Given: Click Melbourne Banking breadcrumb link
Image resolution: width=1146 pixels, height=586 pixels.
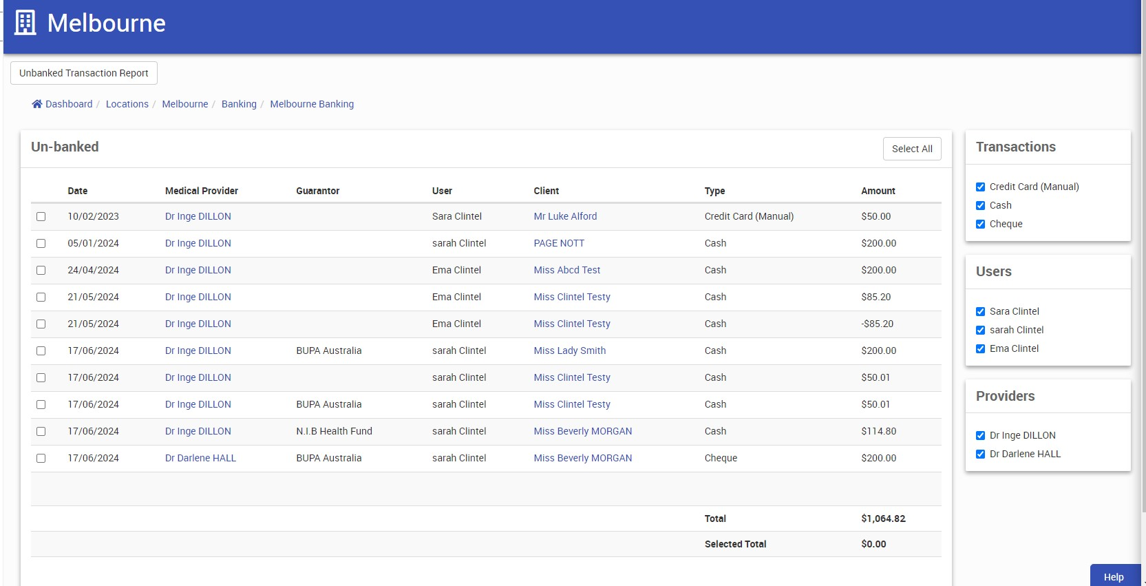Looking at the screenshot, I should click(x=312, y=104).
